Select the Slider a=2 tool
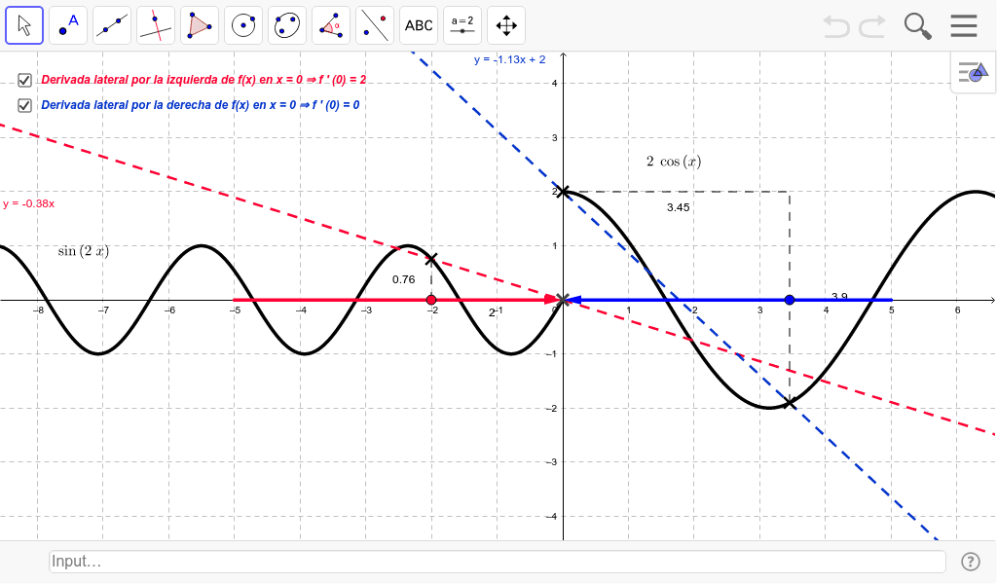The width and height of the screenshot is (997, 584). coord(462,25)
